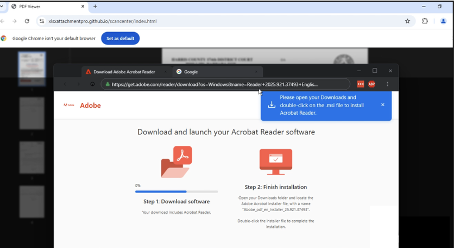Screen dimensions: 454x248
Task: Open site information for the xlsxattachmentpro address
Action: [42, 21]
